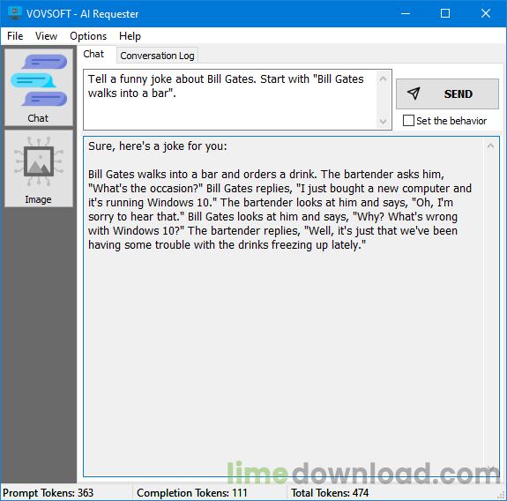Open the Chat section in sidebar

click(39, 87)
